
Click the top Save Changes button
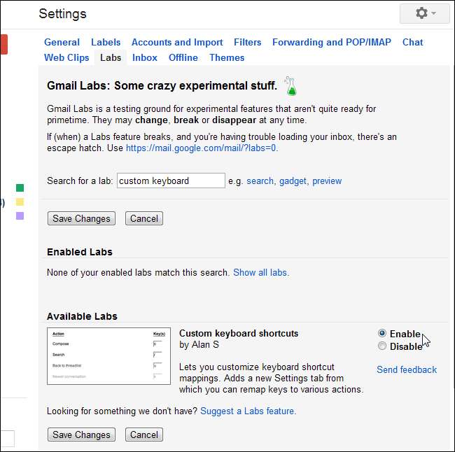[82, 218]
